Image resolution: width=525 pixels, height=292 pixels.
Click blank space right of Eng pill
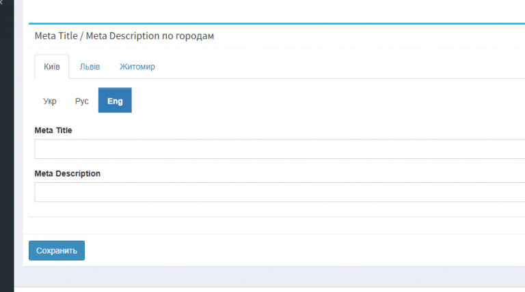328,100
